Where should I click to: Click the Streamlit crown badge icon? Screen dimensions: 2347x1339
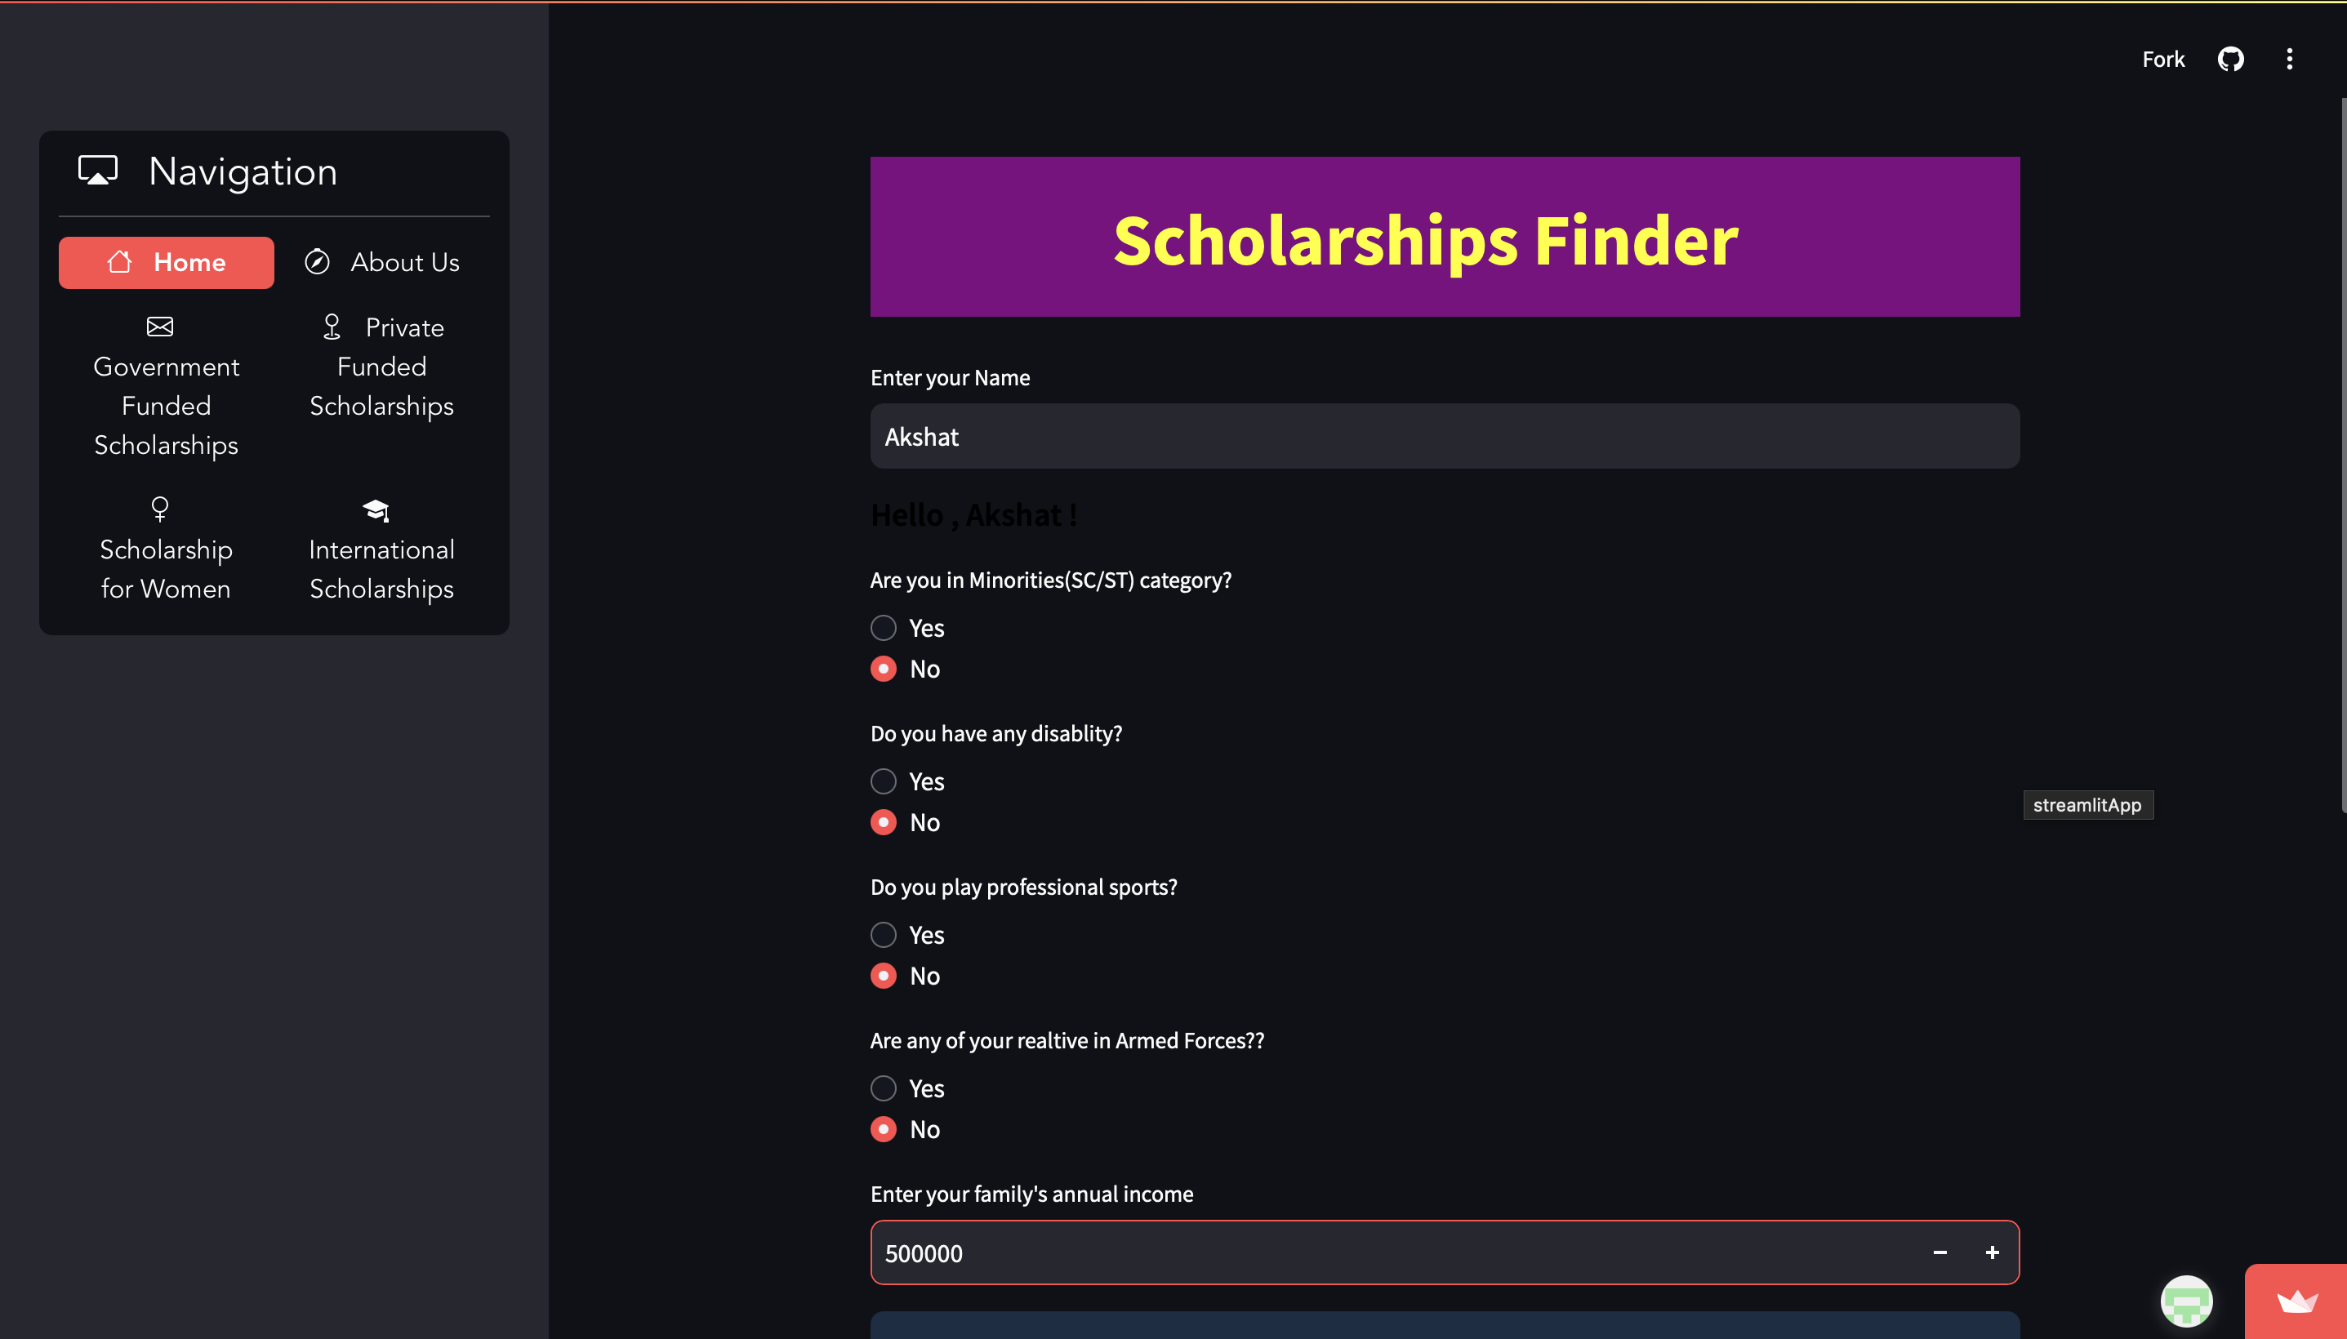[x=2296, y=1301]
